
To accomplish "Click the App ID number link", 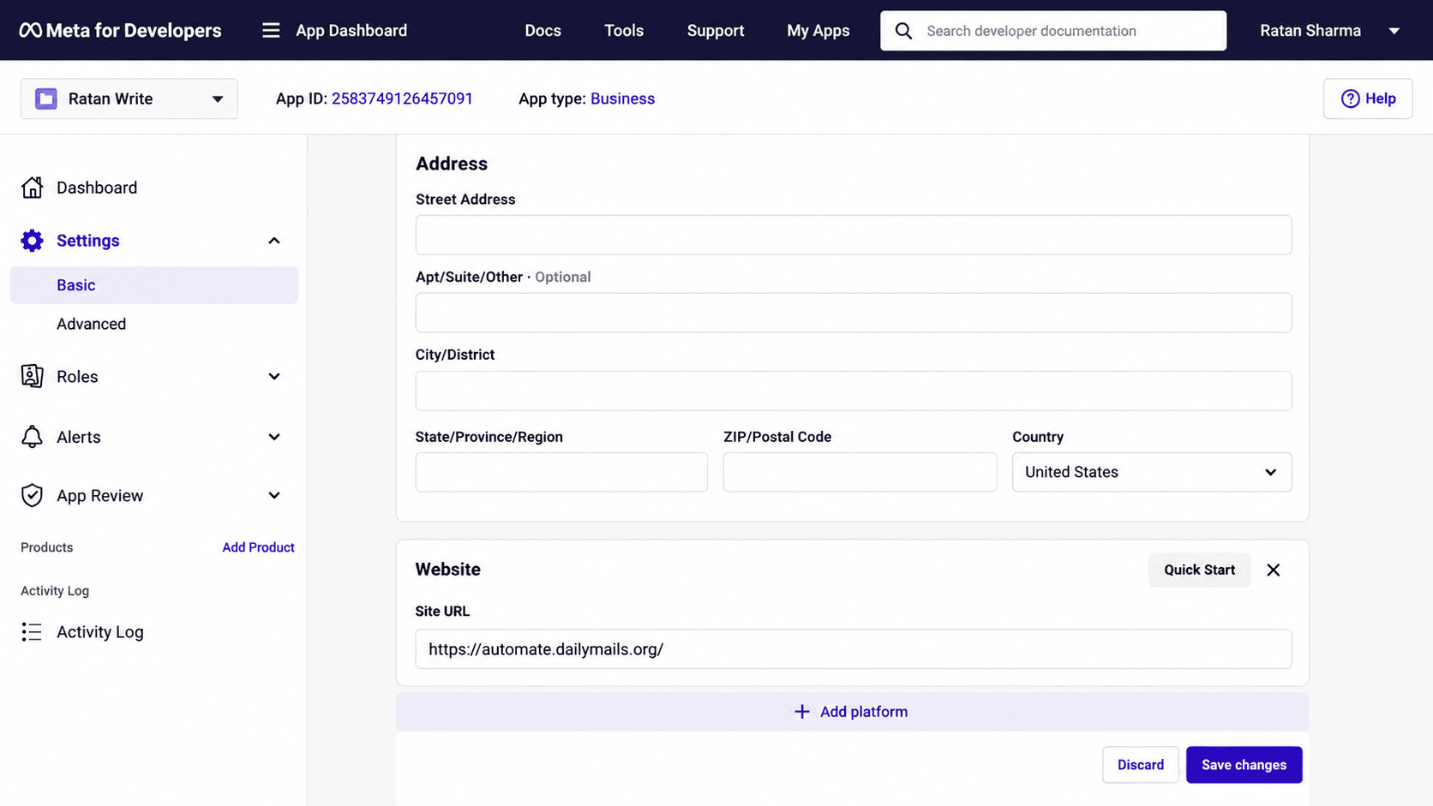I will (402, 99).
